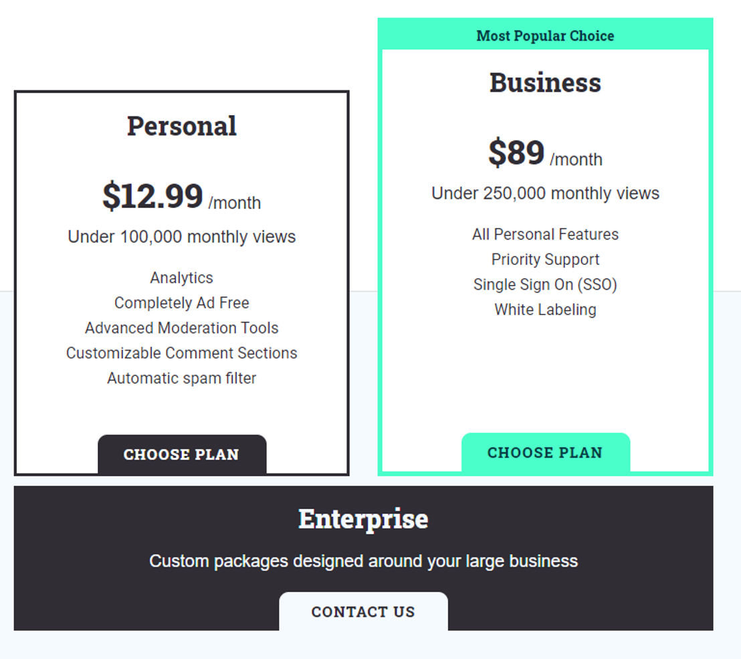This screenshot has width=741, height=659.
Task: Select the Most Popular Choice banner
Action: 545,35
